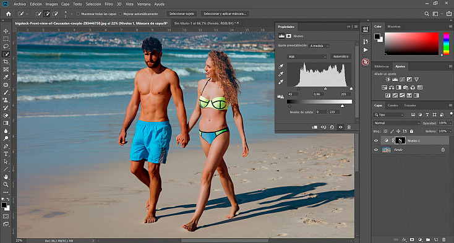
Task: Add layer style fx at panel bottom
Action: point(404,239)
